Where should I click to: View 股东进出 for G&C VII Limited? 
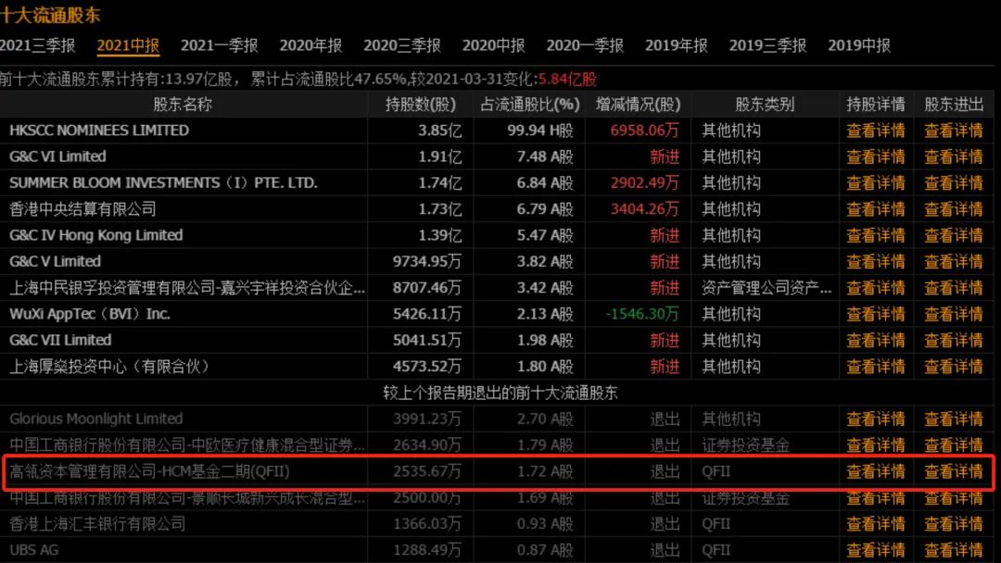[954, 341]
